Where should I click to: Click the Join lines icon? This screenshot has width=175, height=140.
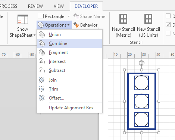[41, 80]
